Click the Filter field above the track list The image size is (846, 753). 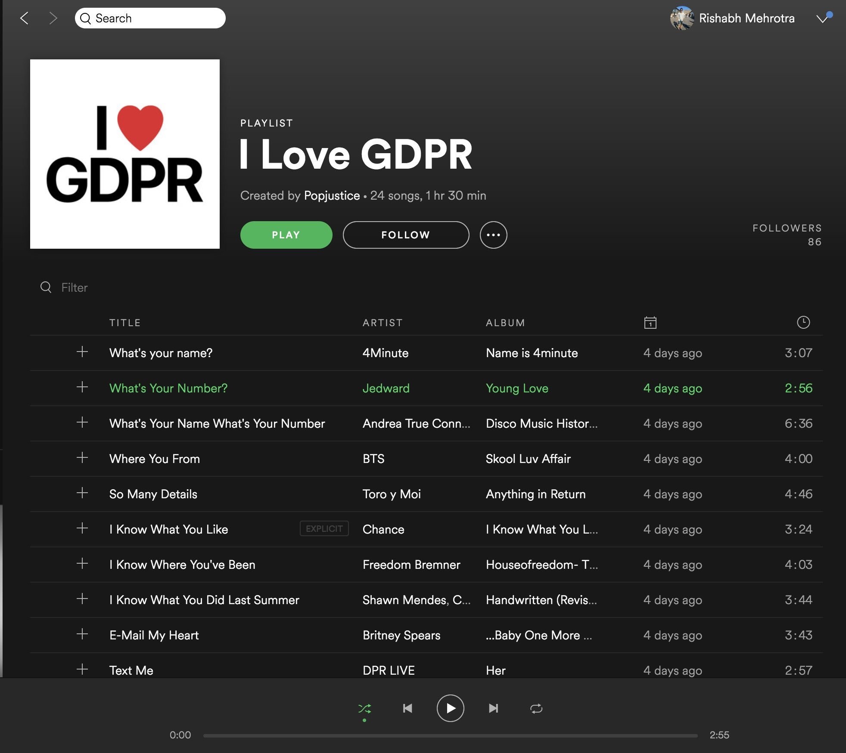click(74, 287)
